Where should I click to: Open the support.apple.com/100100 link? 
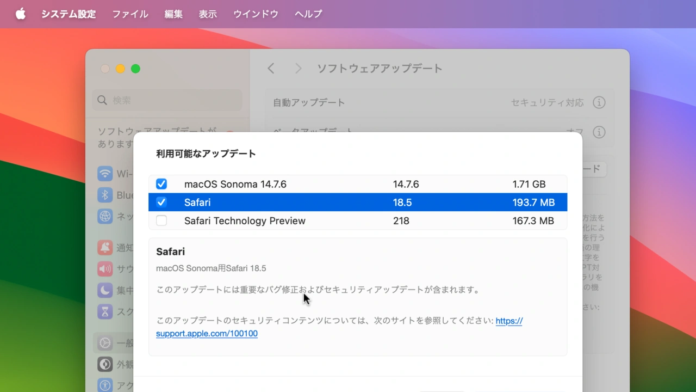coord(207,333)
